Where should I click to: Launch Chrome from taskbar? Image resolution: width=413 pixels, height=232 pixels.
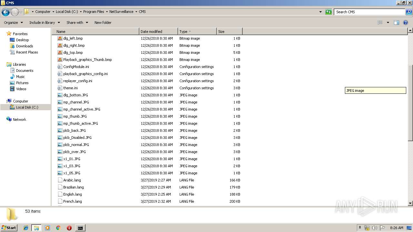pyautogui.click(x=58, y=228)
